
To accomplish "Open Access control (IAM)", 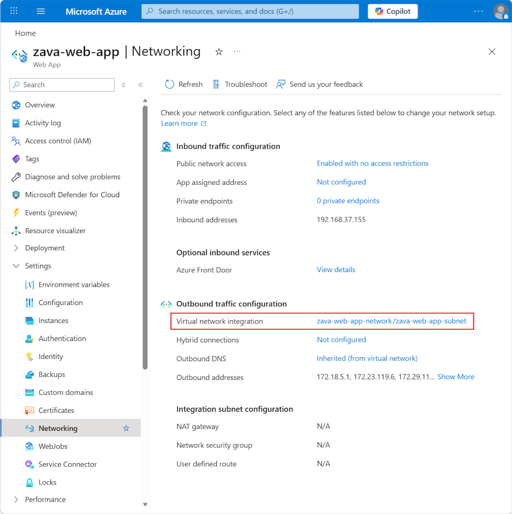I will point(58,141).
